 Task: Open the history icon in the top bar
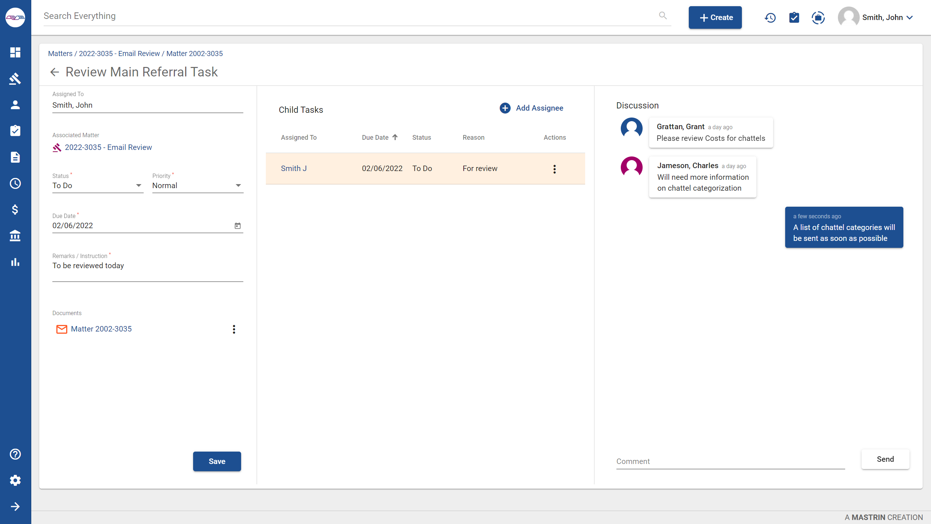coord(770,17)
